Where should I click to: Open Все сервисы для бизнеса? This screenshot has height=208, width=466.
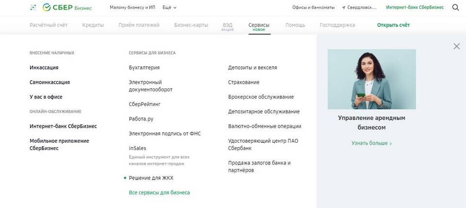point(159,193)
